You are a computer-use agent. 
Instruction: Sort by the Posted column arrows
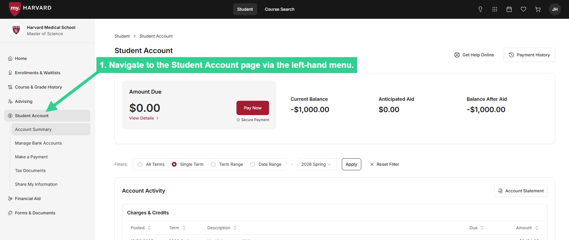point(149,228)
